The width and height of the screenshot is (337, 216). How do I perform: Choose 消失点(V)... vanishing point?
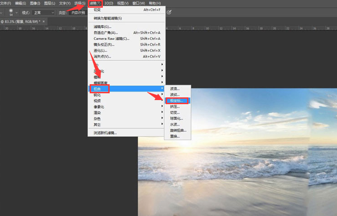(126, 57)
